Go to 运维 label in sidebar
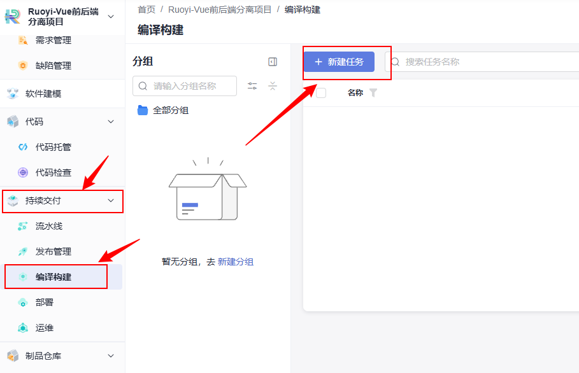 click(x=45, y=328)
